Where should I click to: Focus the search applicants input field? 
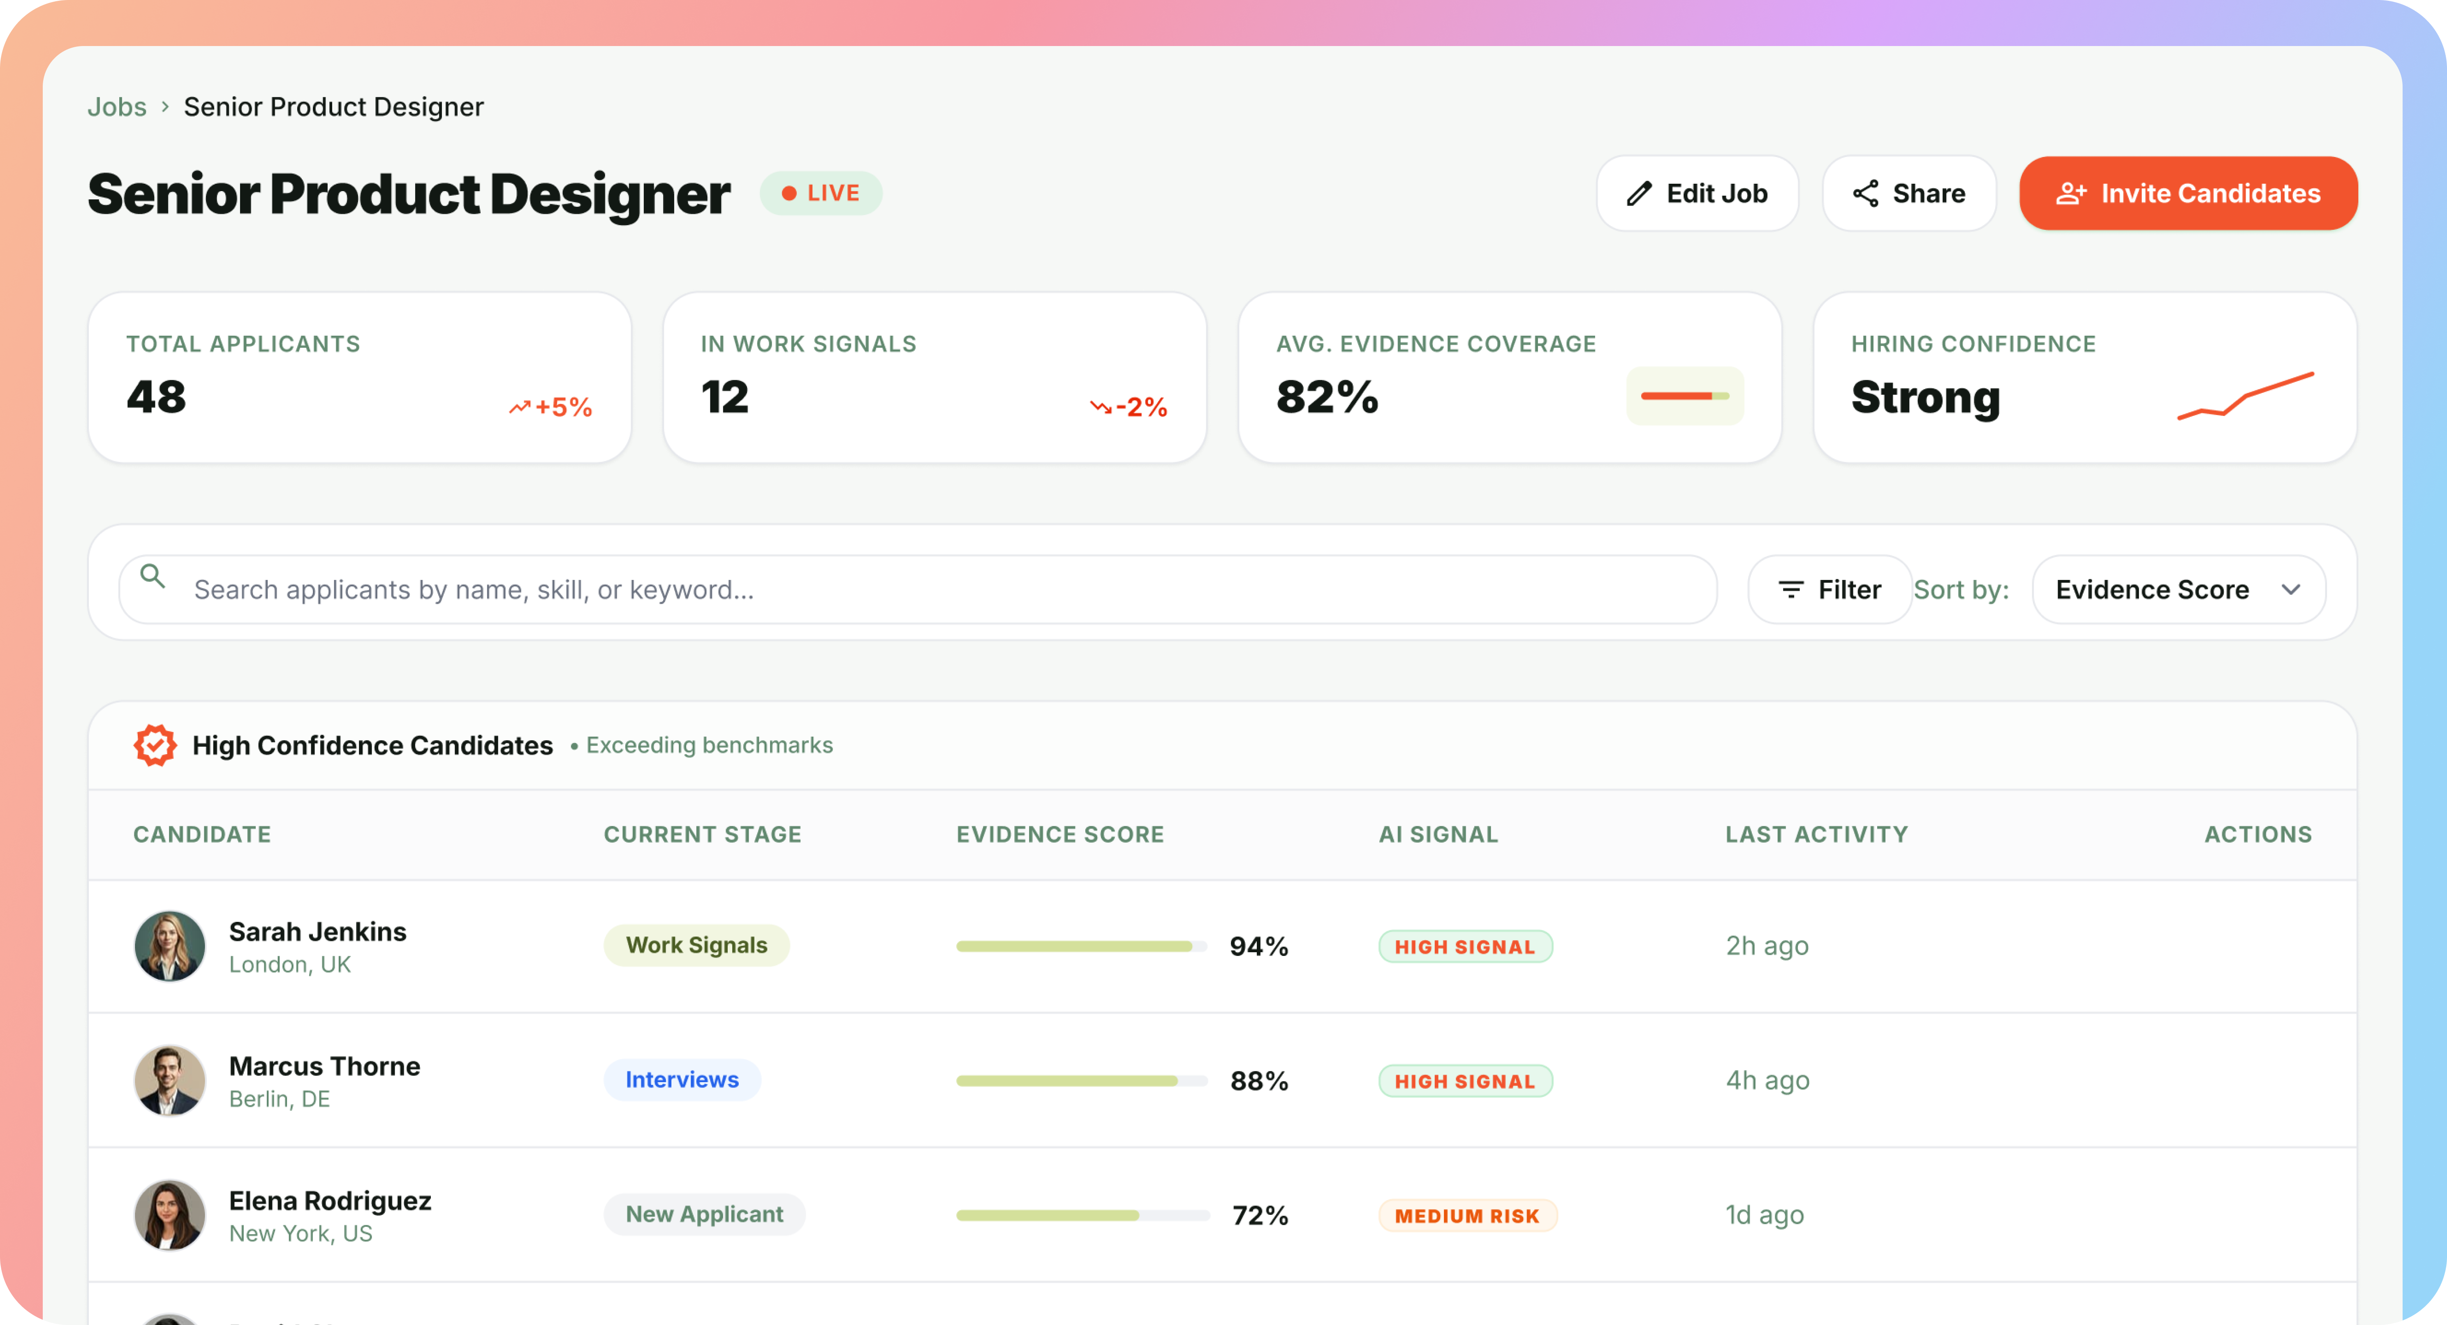[940, 590]
